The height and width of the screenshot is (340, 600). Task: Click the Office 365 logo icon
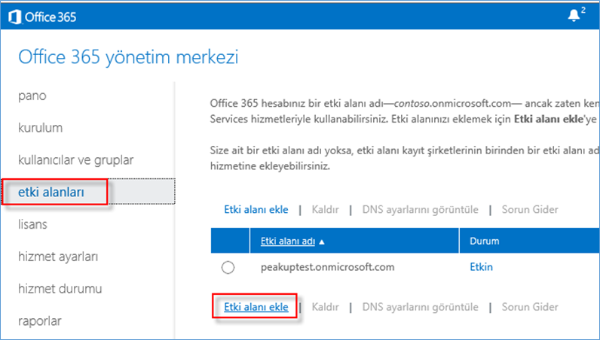15,17
